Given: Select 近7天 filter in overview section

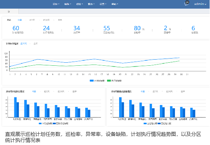Looking at the screenshot, I should coord(32,20).
